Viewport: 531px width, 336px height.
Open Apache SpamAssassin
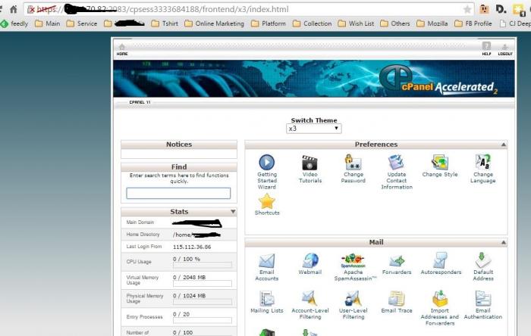(354, 267)
